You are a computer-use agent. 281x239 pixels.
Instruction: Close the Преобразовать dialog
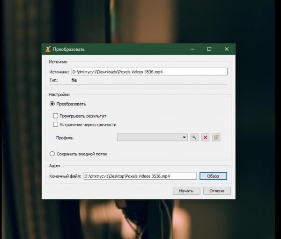(227, 49)
